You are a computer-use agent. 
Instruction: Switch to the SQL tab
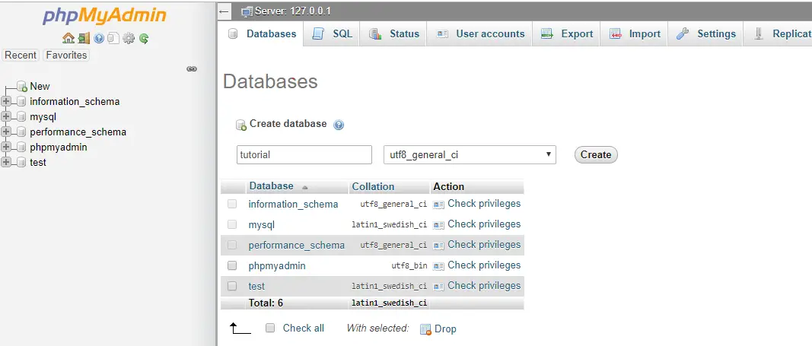(x=332, y=33)
